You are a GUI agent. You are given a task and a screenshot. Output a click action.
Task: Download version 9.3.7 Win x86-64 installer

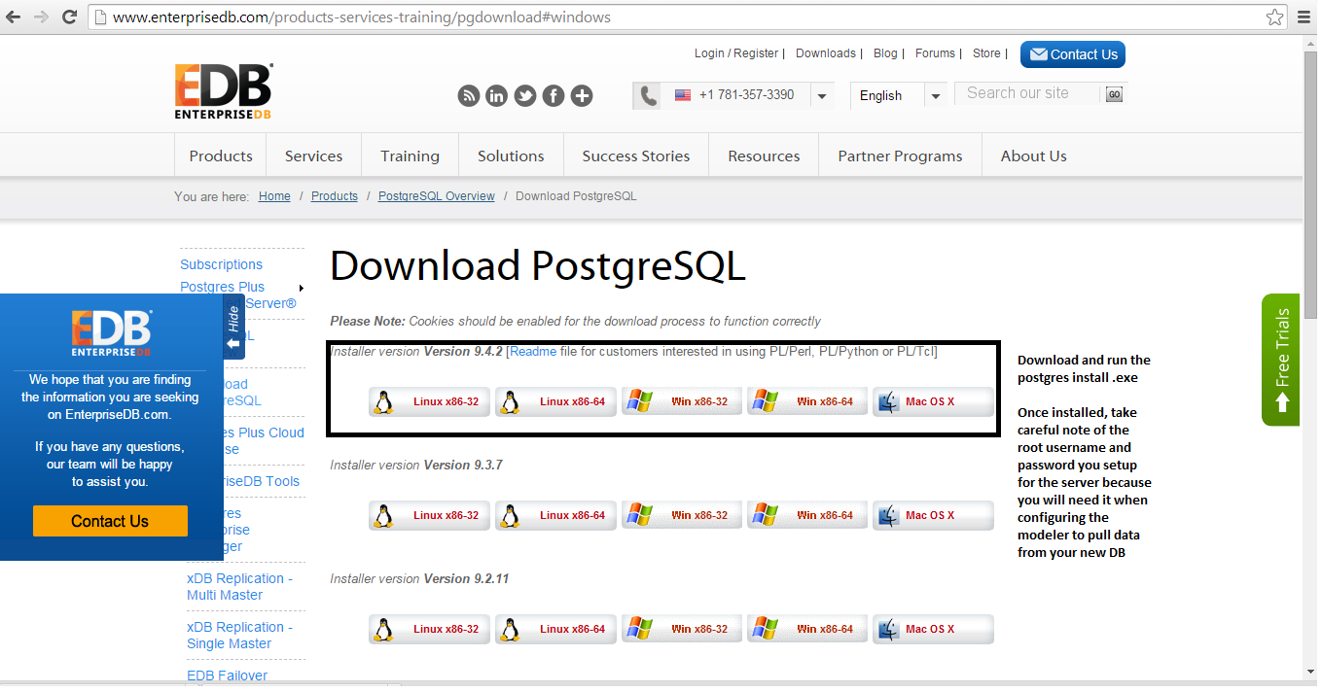coord(807,515)
